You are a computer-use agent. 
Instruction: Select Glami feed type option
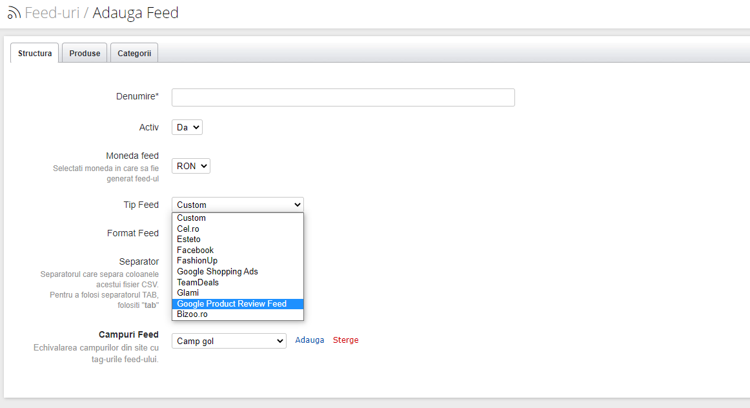pyautogui.click(x=238, y=292)
